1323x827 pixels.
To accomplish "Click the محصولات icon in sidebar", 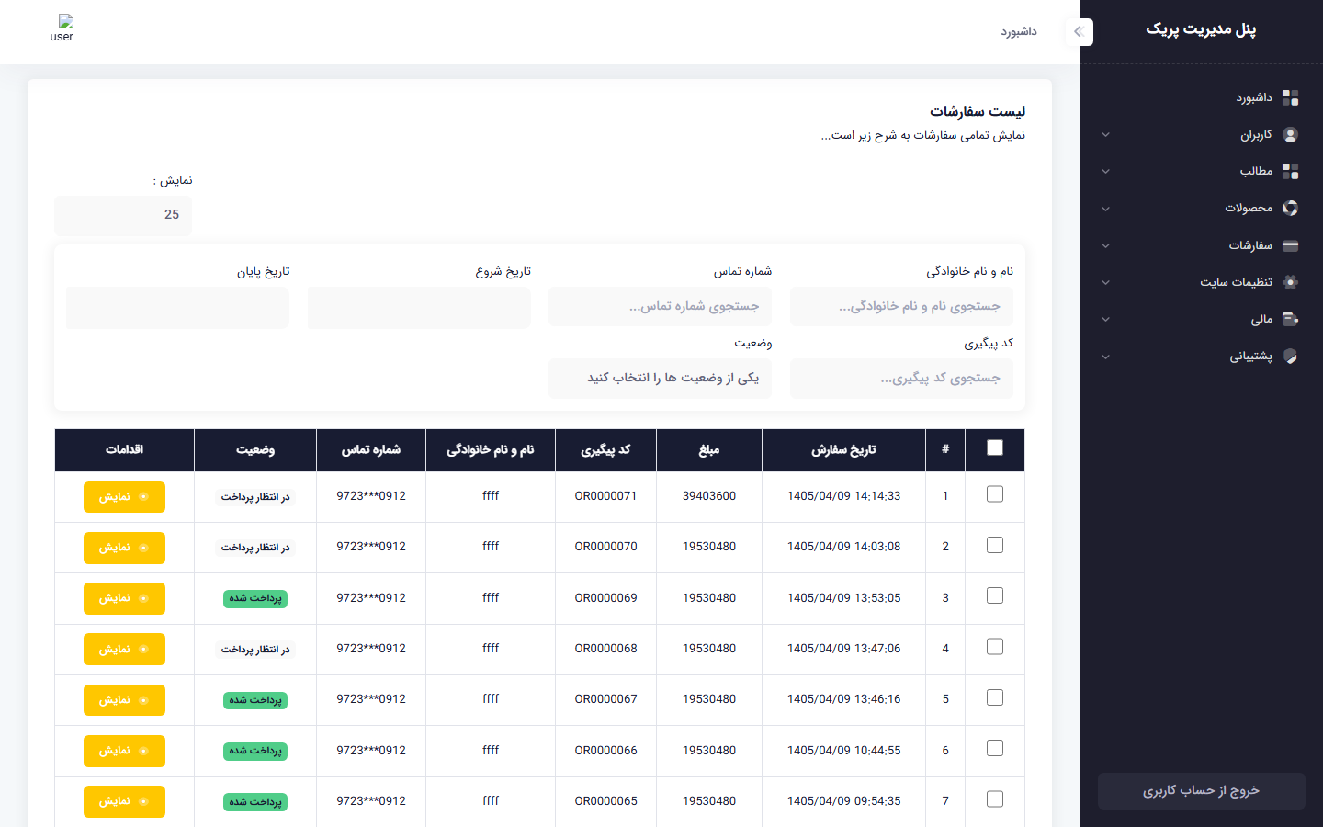I will click(1290, 208).
